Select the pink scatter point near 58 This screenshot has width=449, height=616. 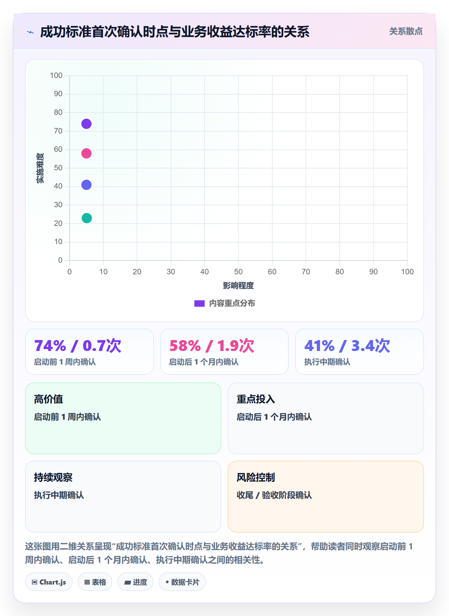tap(86, 153)
